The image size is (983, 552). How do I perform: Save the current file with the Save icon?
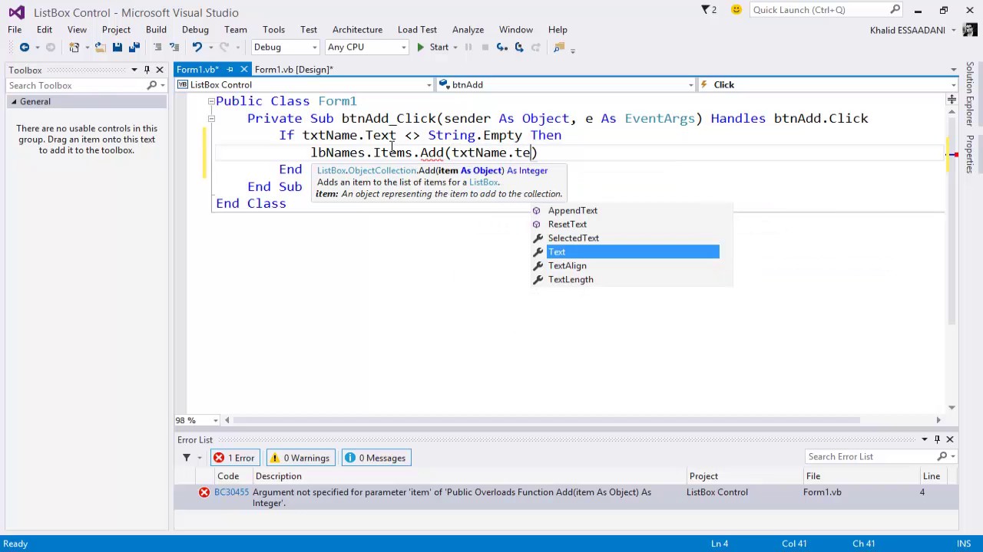click(x=117, y=48)
